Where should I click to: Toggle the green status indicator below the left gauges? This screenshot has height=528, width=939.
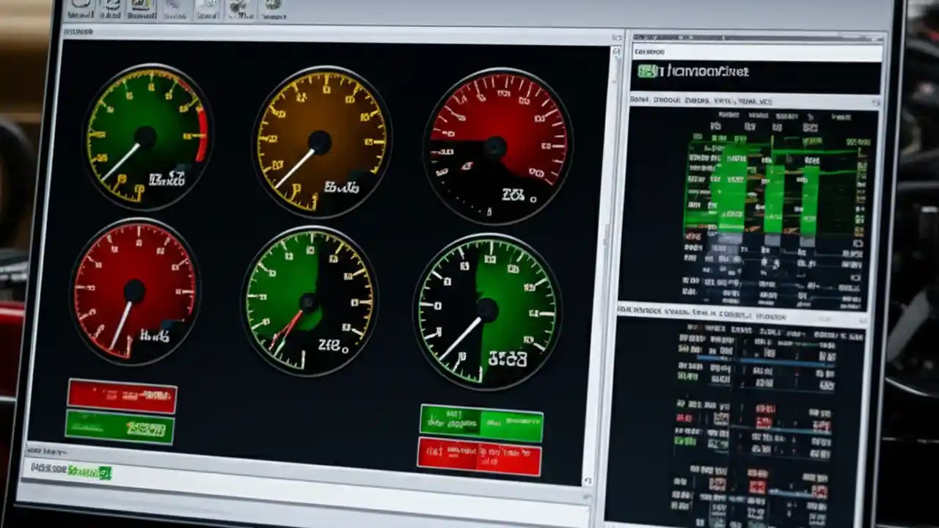pyautogui.click(x=120, y=428)
